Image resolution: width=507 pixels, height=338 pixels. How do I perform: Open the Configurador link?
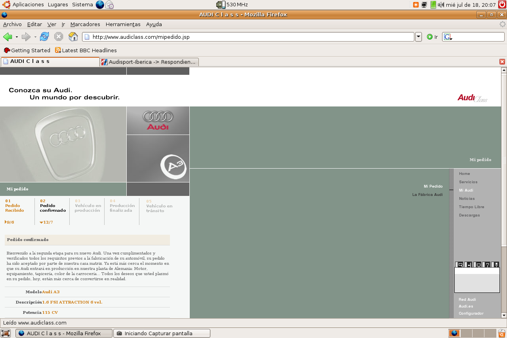click(x=471, y=313)
